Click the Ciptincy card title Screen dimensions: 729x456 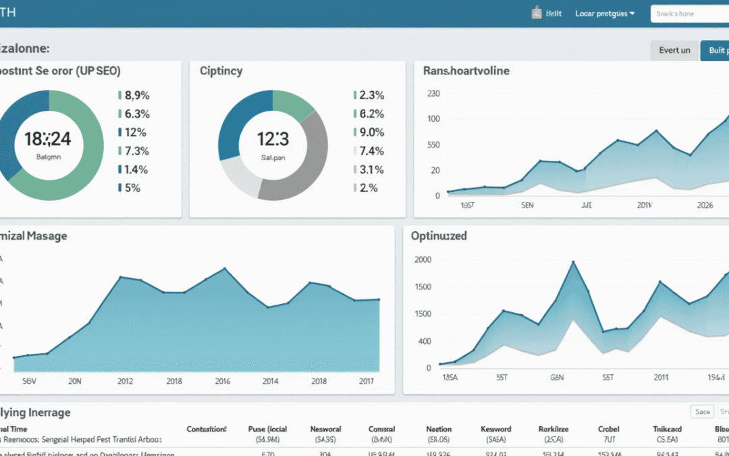221,71
